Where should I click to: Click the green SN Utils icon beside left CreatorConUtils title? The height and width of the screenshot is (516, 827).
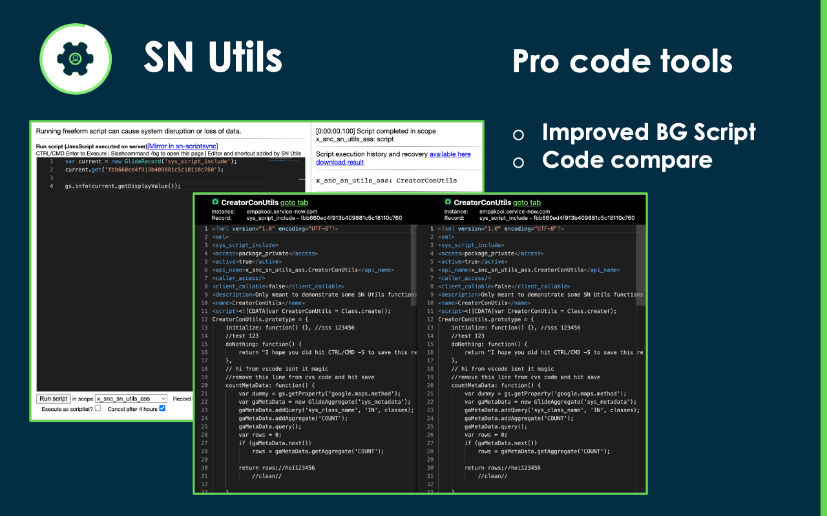(216, 202)
